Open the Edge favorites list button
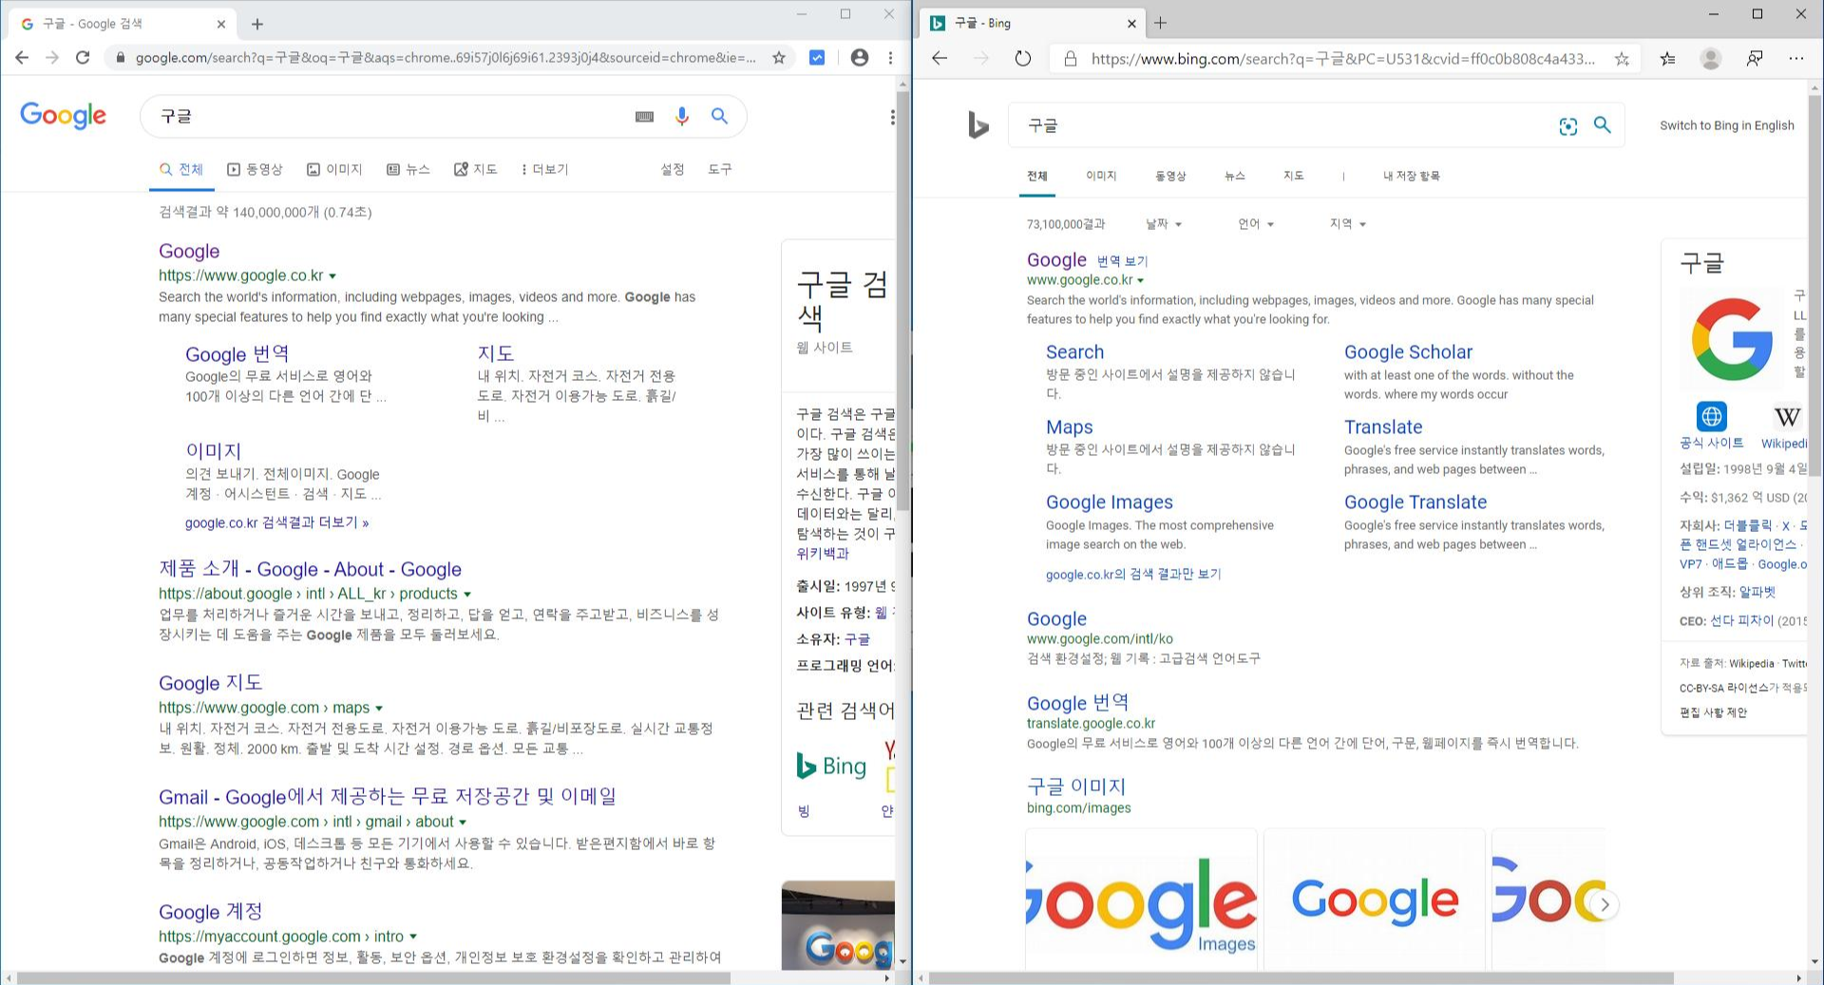 [x=1667, y=59]
